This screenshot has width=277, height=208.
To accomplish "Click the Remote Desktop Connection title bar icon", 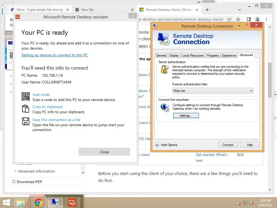I will coord(156,26).
